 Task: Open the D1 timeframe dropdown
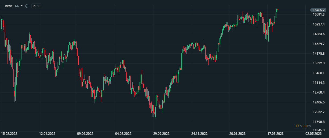[36, 6]
